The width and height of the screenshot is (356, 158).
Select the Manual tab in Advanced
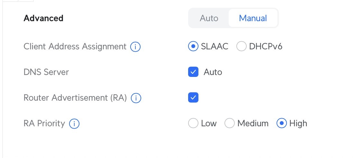(x=253, y=18)
